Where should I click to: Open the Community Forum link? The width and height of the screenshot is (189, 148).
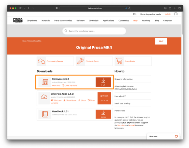click(x=55, y=61)
